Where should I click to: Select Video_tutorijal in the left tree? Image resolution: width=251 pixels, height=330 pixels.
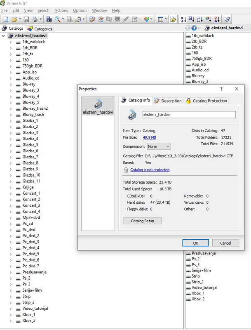(x=35, y=309)
